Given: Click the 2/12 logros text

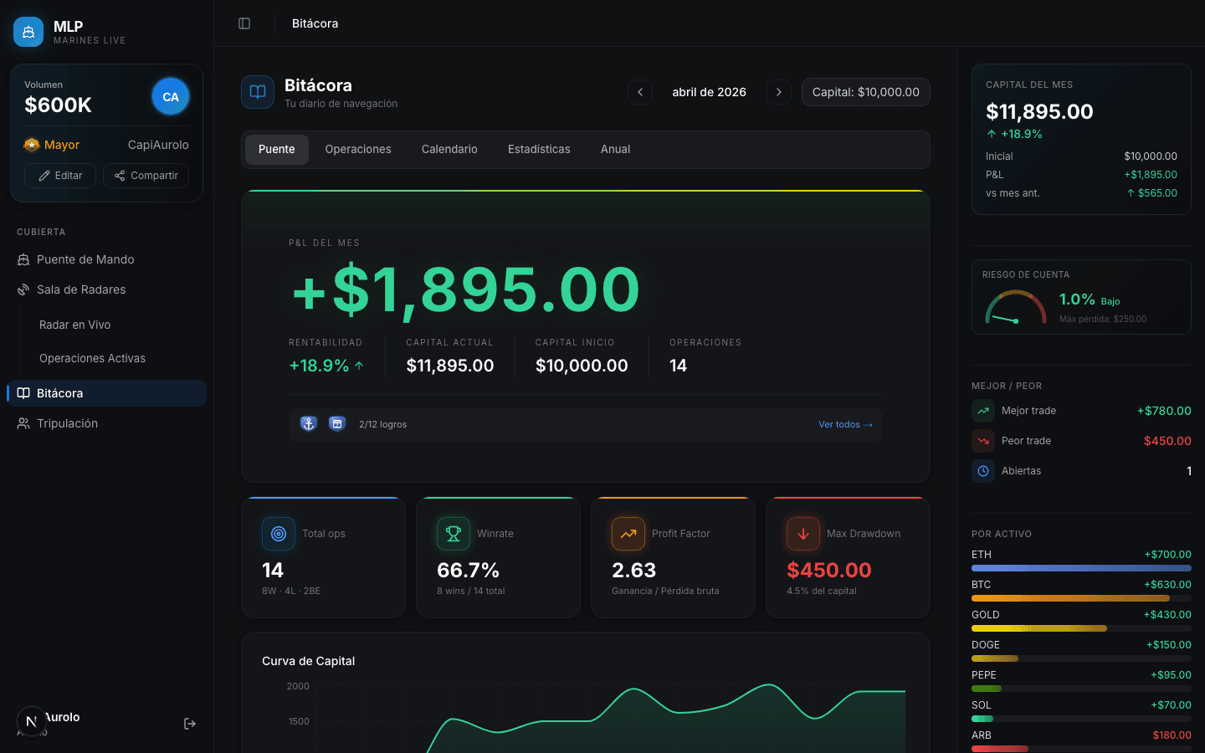Looking at the screenshot, I should [x=383, y=424].
